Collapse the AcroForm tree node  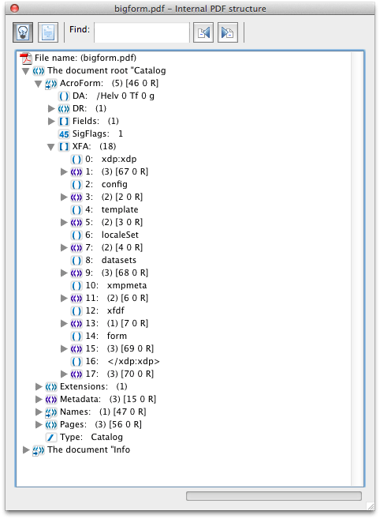(39, 84)
